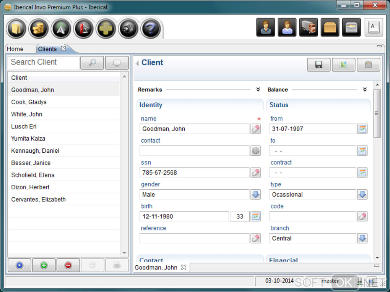Click the Client column header
The image size is (390, 292).
click(64, 78)
